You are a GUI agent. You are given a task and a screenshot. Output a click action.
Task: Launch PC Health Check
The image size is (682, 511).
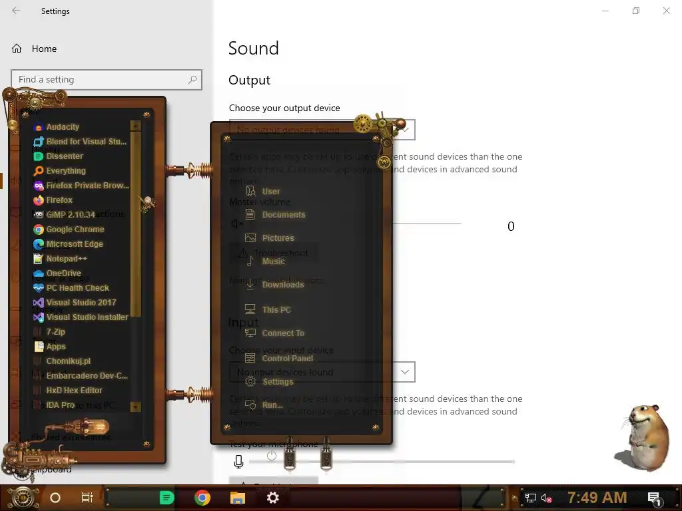pos(71,288)
